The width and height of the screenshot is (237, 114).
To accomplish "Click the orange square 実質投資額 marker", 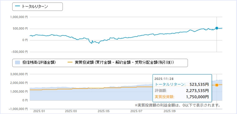I will 217,85.
